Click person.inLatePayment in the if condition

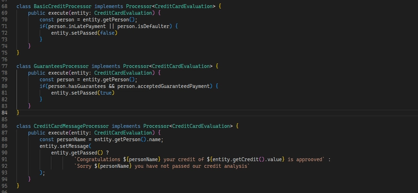click(77, 26)
